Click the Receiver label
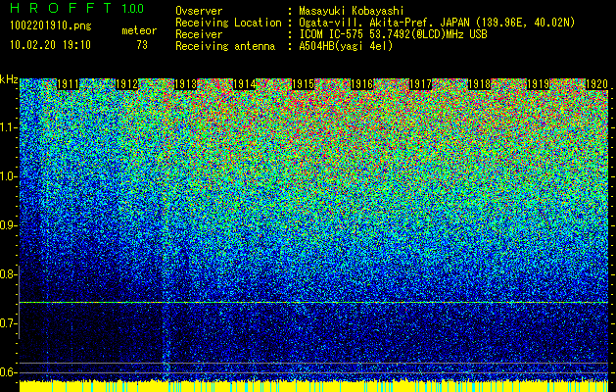Image resolution: width=616 pixels, height=392 pixels. pyautogui.click(x=199, y=34)
